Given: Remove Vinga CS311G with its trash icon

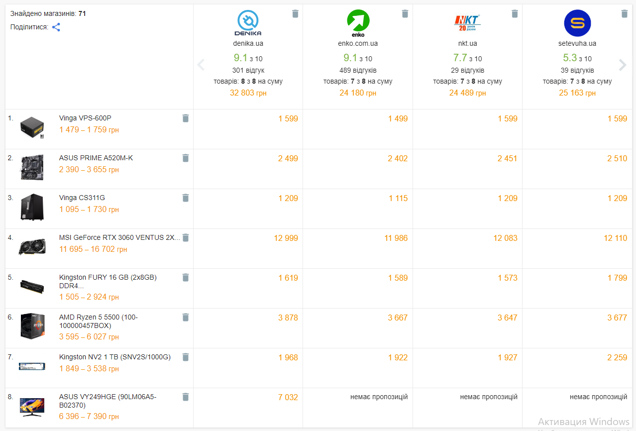Looking at the screenshot, I should tap(186, 198).
